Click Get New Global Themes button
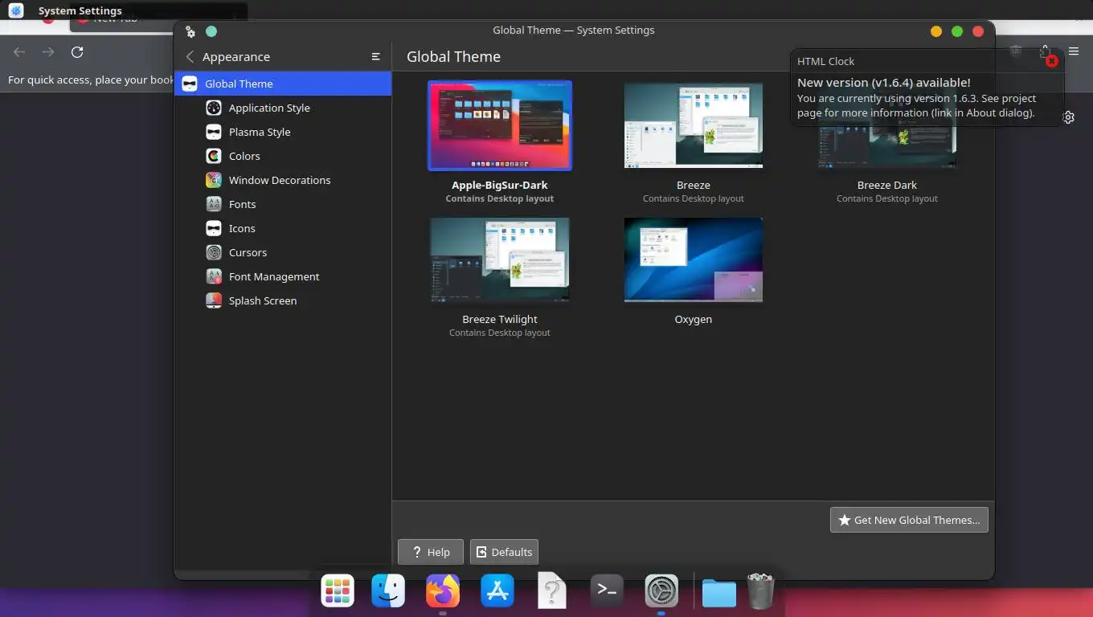The height and width of the screenshot is (617, 1093). 909,520
